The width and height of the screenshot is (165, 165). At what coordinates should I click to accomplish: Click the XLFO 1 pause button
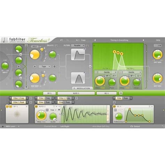[x=59, y=110]
